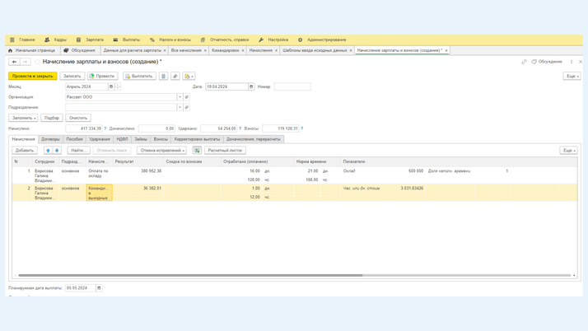Screen dimensions: 588x331
Task: Expand the Подразделение dropdown list
Action: [180, 107]
